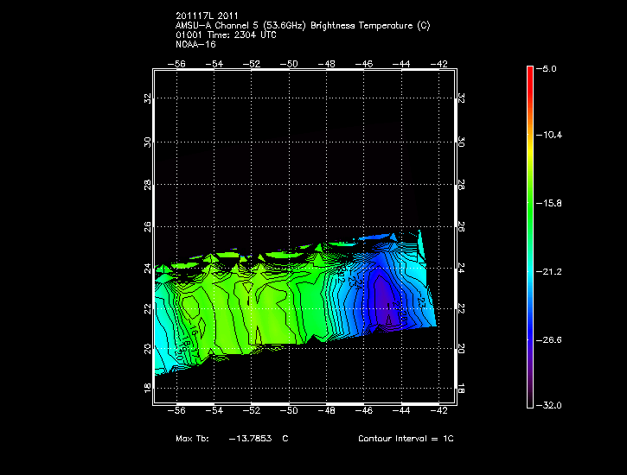Click the Contour Interval = 1C label

point(406,439)
